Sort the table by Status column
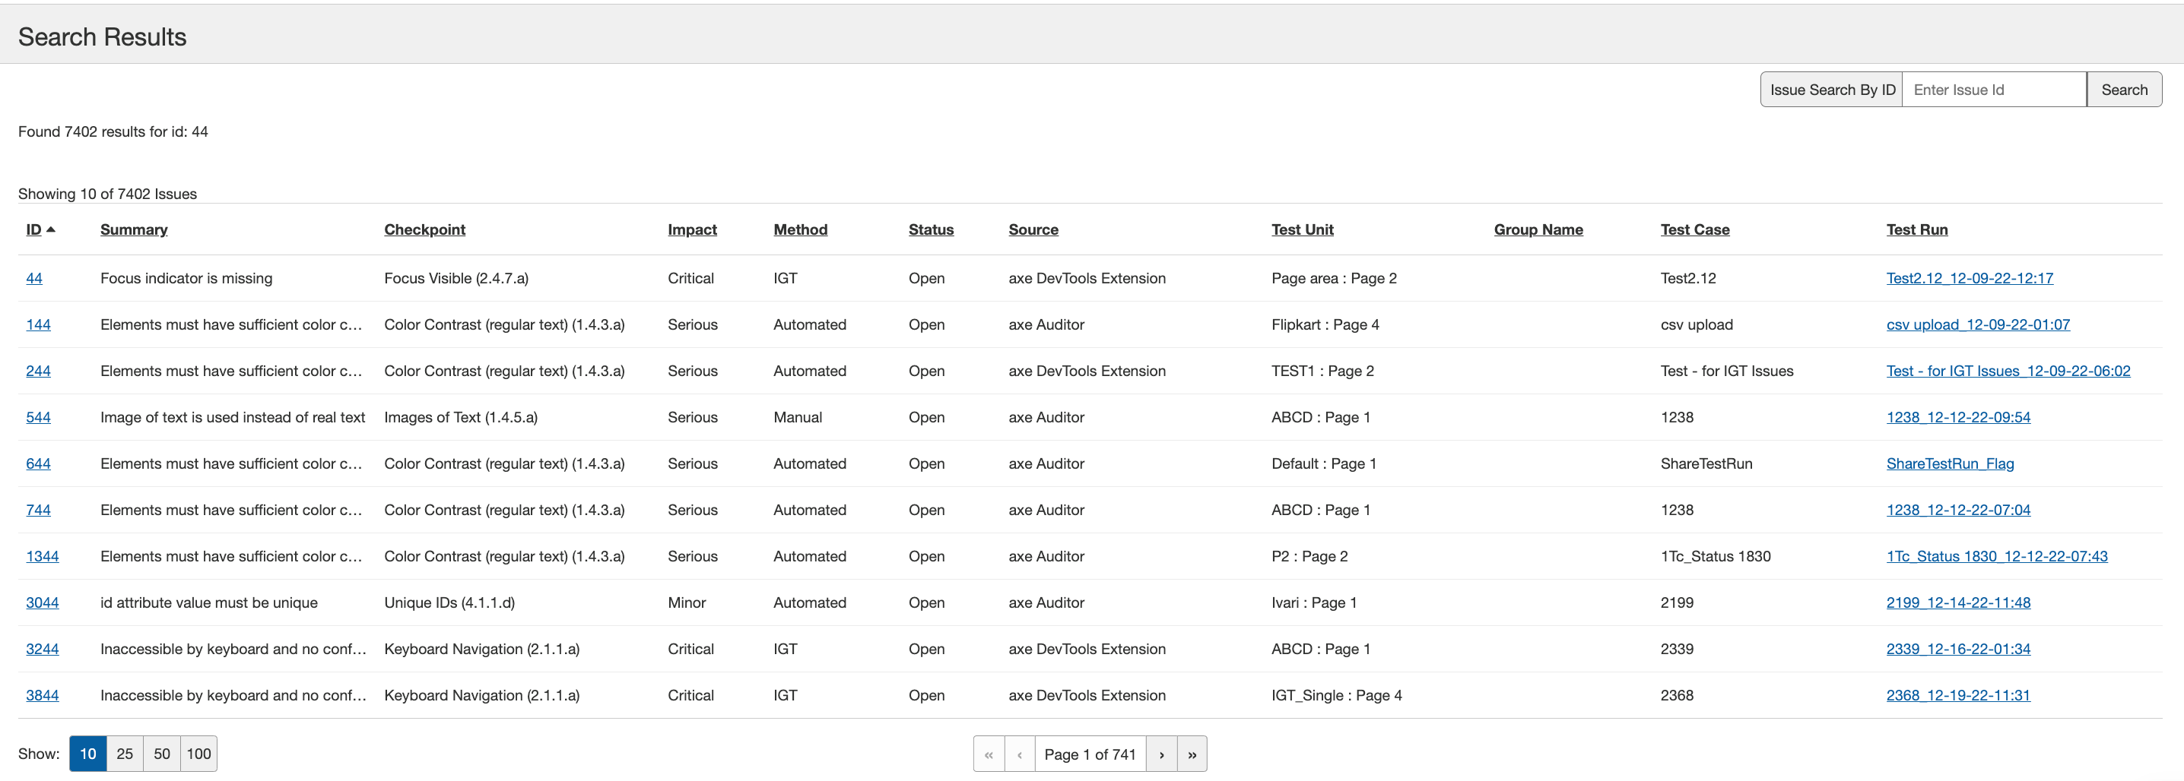This screenshot has height=781, width=2184. 930,229
